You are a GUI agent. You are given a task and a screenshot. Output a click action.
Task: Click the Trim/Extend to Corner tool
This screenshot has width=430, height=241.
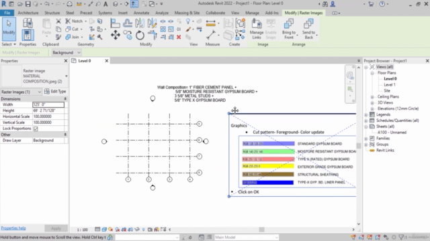(152, 35)
